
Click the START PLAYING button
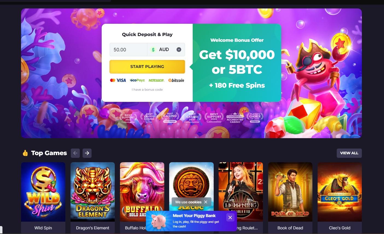[147, 67]
